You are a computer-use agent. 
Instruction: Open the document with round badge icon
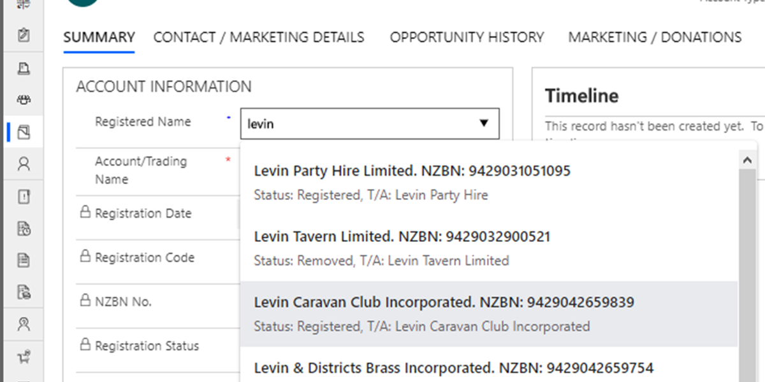pos(24,292)
